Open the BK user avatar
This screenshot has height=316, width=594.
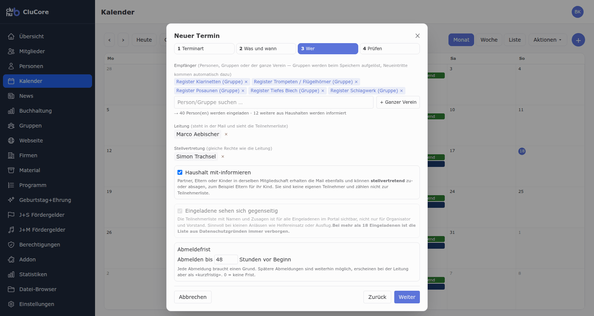tap(578, 12)
